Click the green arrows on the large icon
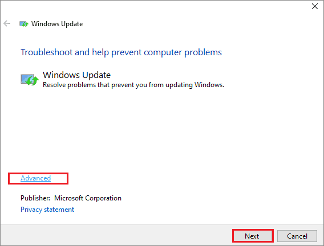 (x=33, y=81)
